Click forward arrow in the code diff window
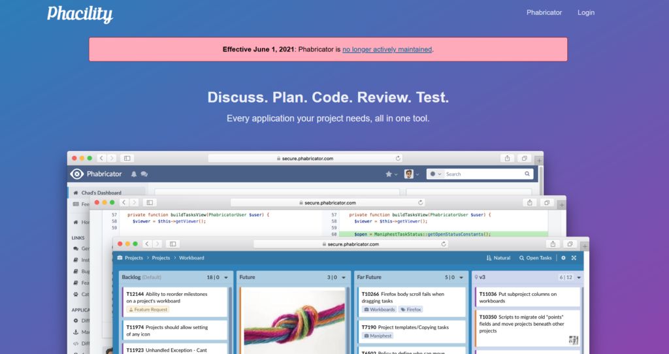The image size is (669, 354). click(135, 202)
